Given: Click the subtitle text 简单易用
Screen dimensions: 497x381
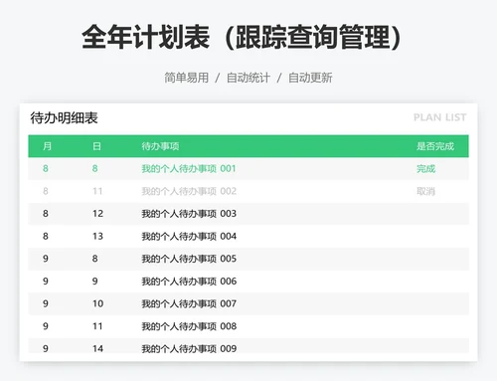Looking at the screenshot, I should coord(187,78).
